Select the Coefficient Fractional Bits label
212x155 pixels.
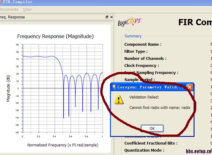[x=151, y=143]
